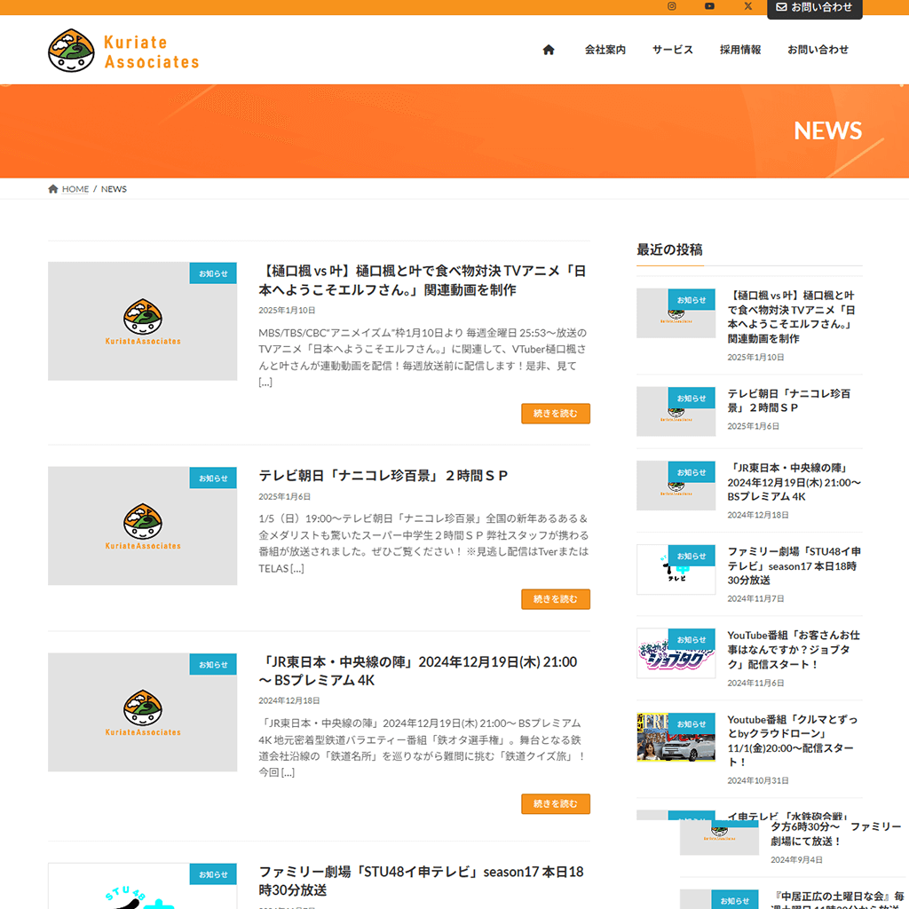Open the sidebar テレビ朝日「ナニコレ珍百景」 recent post
Image resolution: width=909 pixels, height=909 pixels.
coord(789,400)
